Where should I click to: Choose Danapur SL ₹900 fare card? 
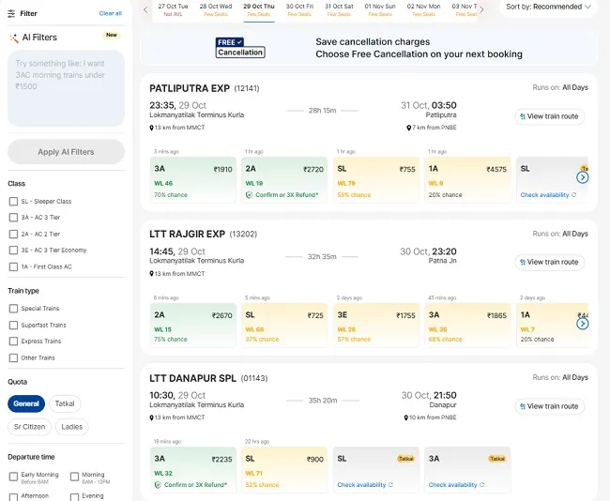pyautogui.click(x=284, y=470)
